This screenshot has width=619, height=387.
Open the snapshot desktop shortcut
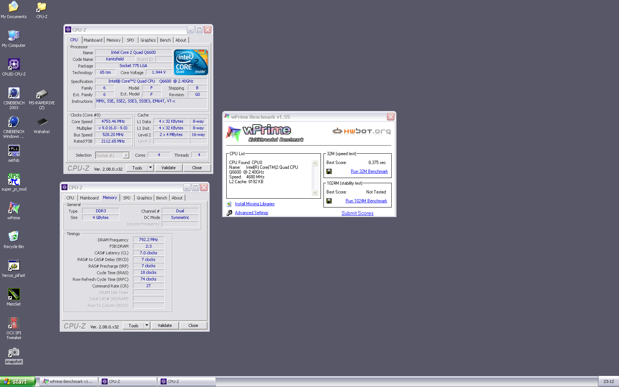click(14, 356)
